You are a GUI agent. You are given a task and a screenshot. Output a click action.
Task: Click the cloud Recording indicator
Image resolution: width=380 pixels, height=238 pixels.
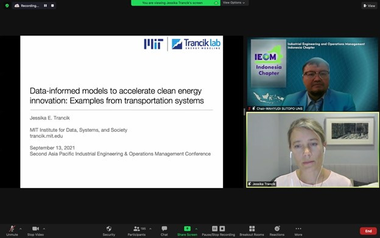(x=27, y=5)
